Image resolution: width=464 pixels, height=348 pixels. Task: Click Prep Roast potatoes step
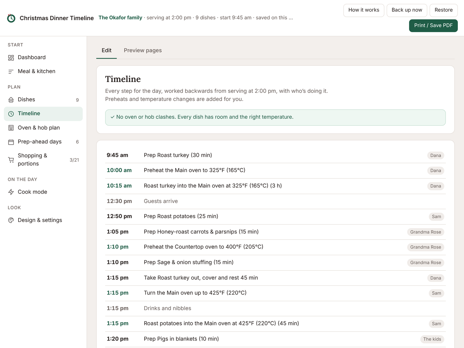tap(181, 216)
